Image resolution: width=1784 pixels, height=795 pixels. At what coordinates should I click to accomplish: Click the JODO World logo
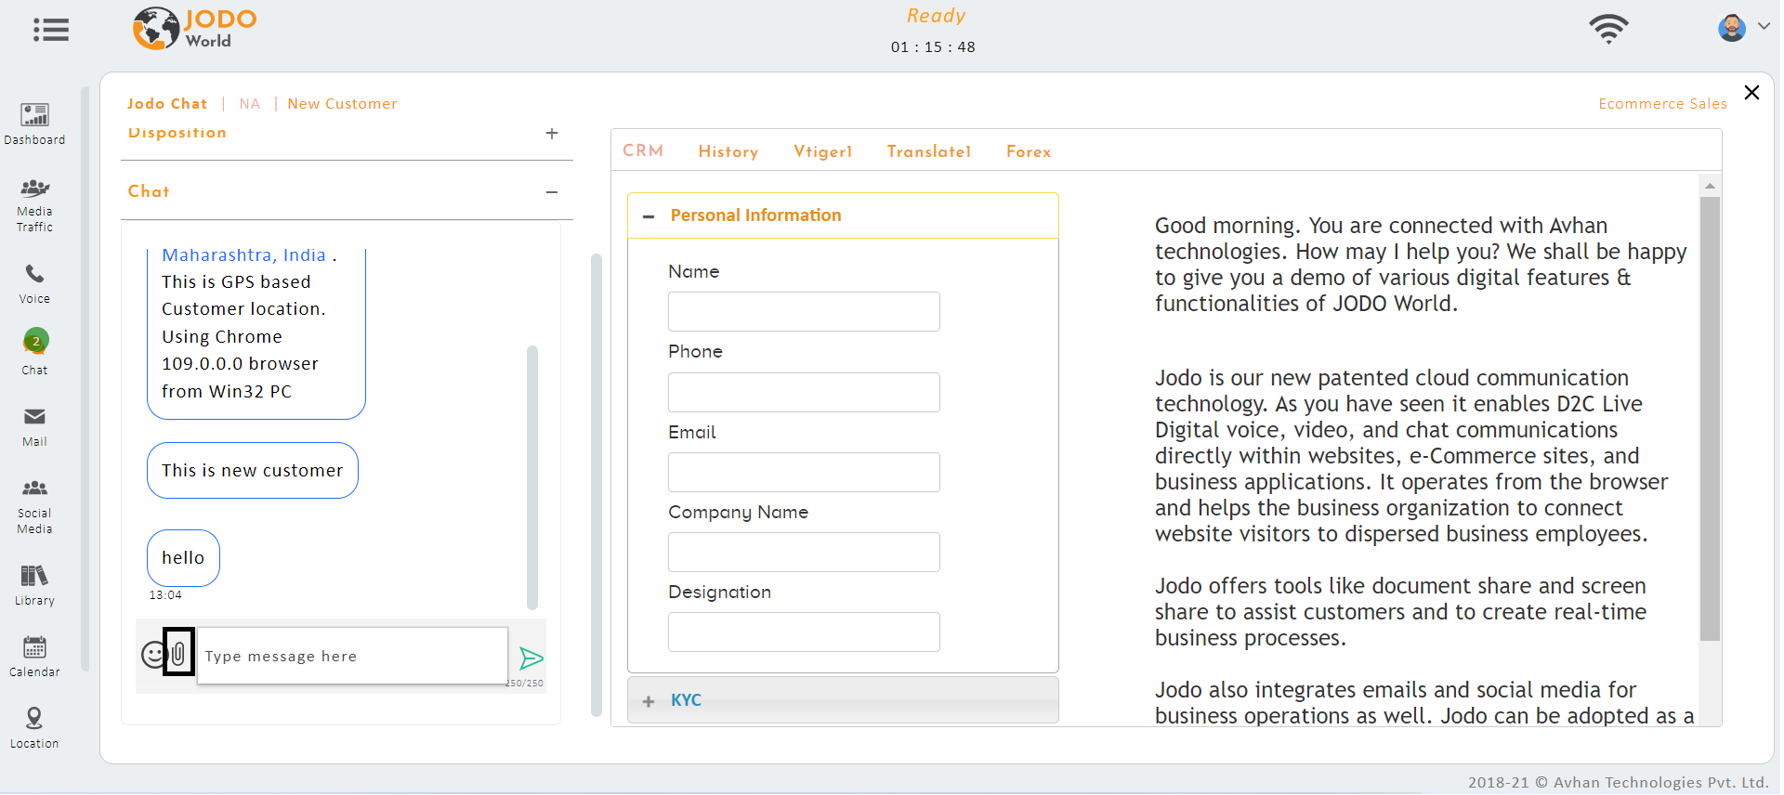[x=194, y=28]
